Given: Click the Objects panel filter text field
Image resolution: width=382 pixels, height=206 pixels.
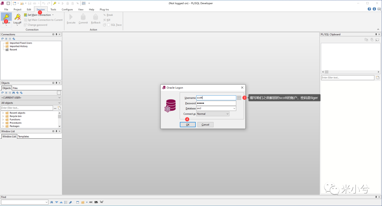Looking at the screenshot, I should [x=27, y=108].
